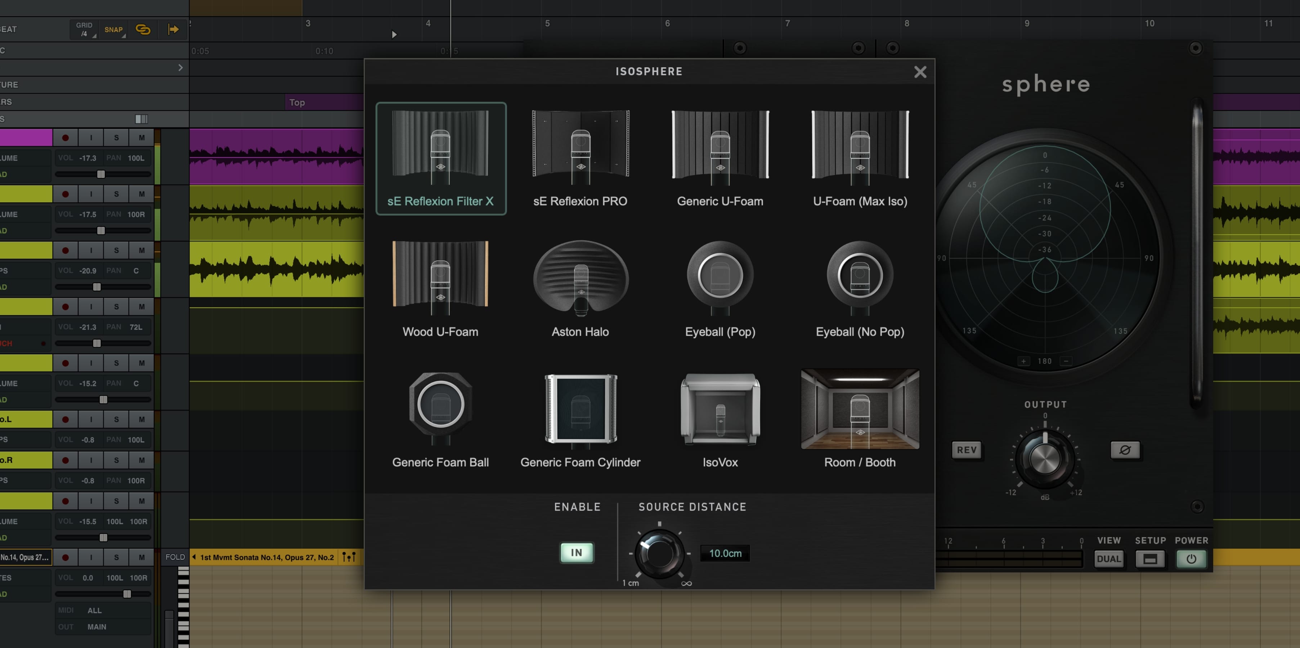Collapse track using the FOLD button

pyautogui.click(x=175, y=557)
